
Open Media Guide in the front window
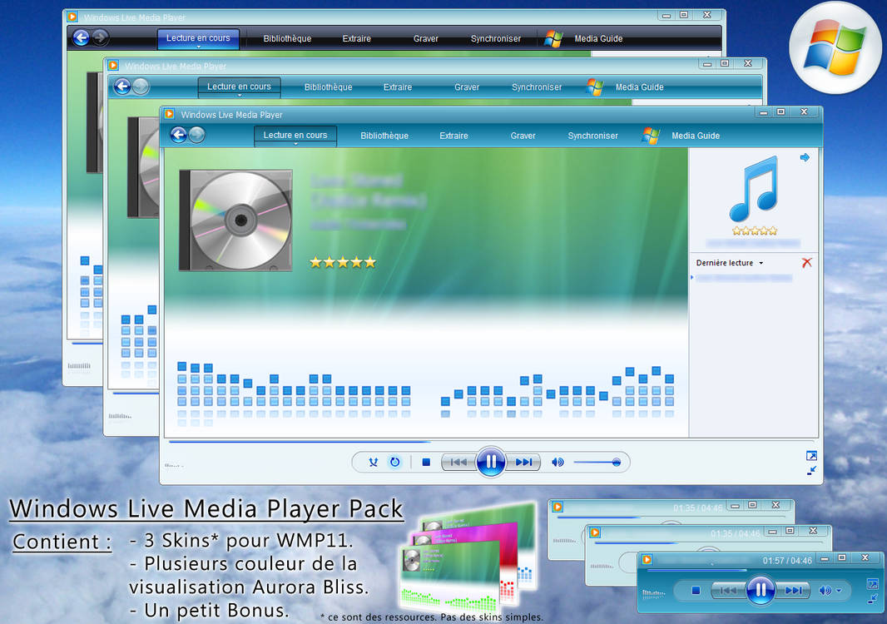696,136
